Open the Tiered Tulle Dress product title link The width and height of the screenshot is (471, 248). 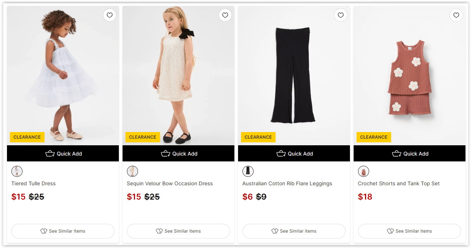(33, 183)
